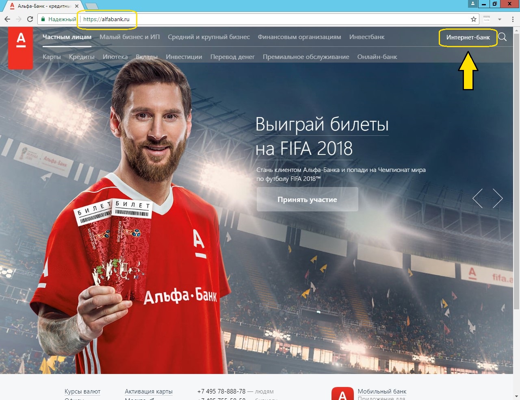Click the Активация карты link
The width and height of the screenshot is (520, 400).
pos(149,391)
